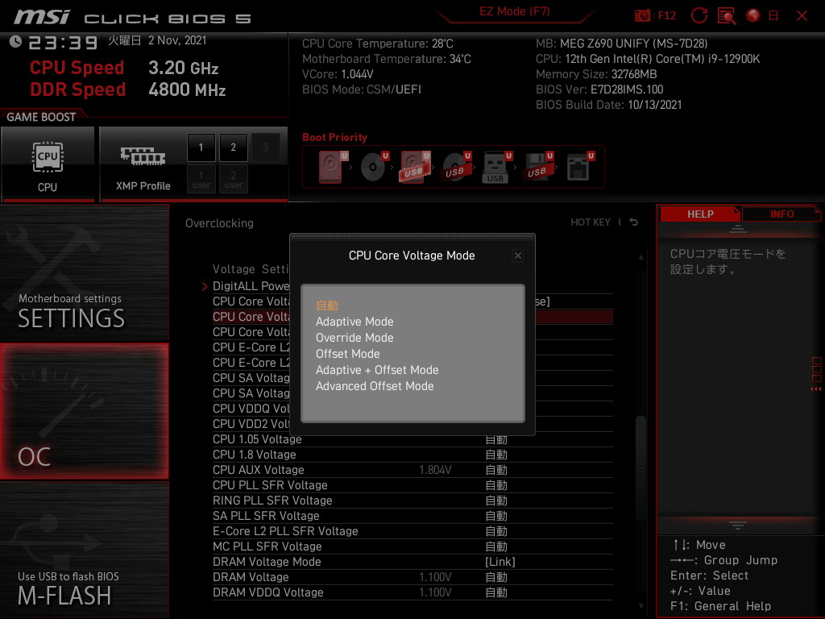Click the DDR Speed 4800 MHz value
The height and width of the screenshot is (619, 825).
coord(187,89)
